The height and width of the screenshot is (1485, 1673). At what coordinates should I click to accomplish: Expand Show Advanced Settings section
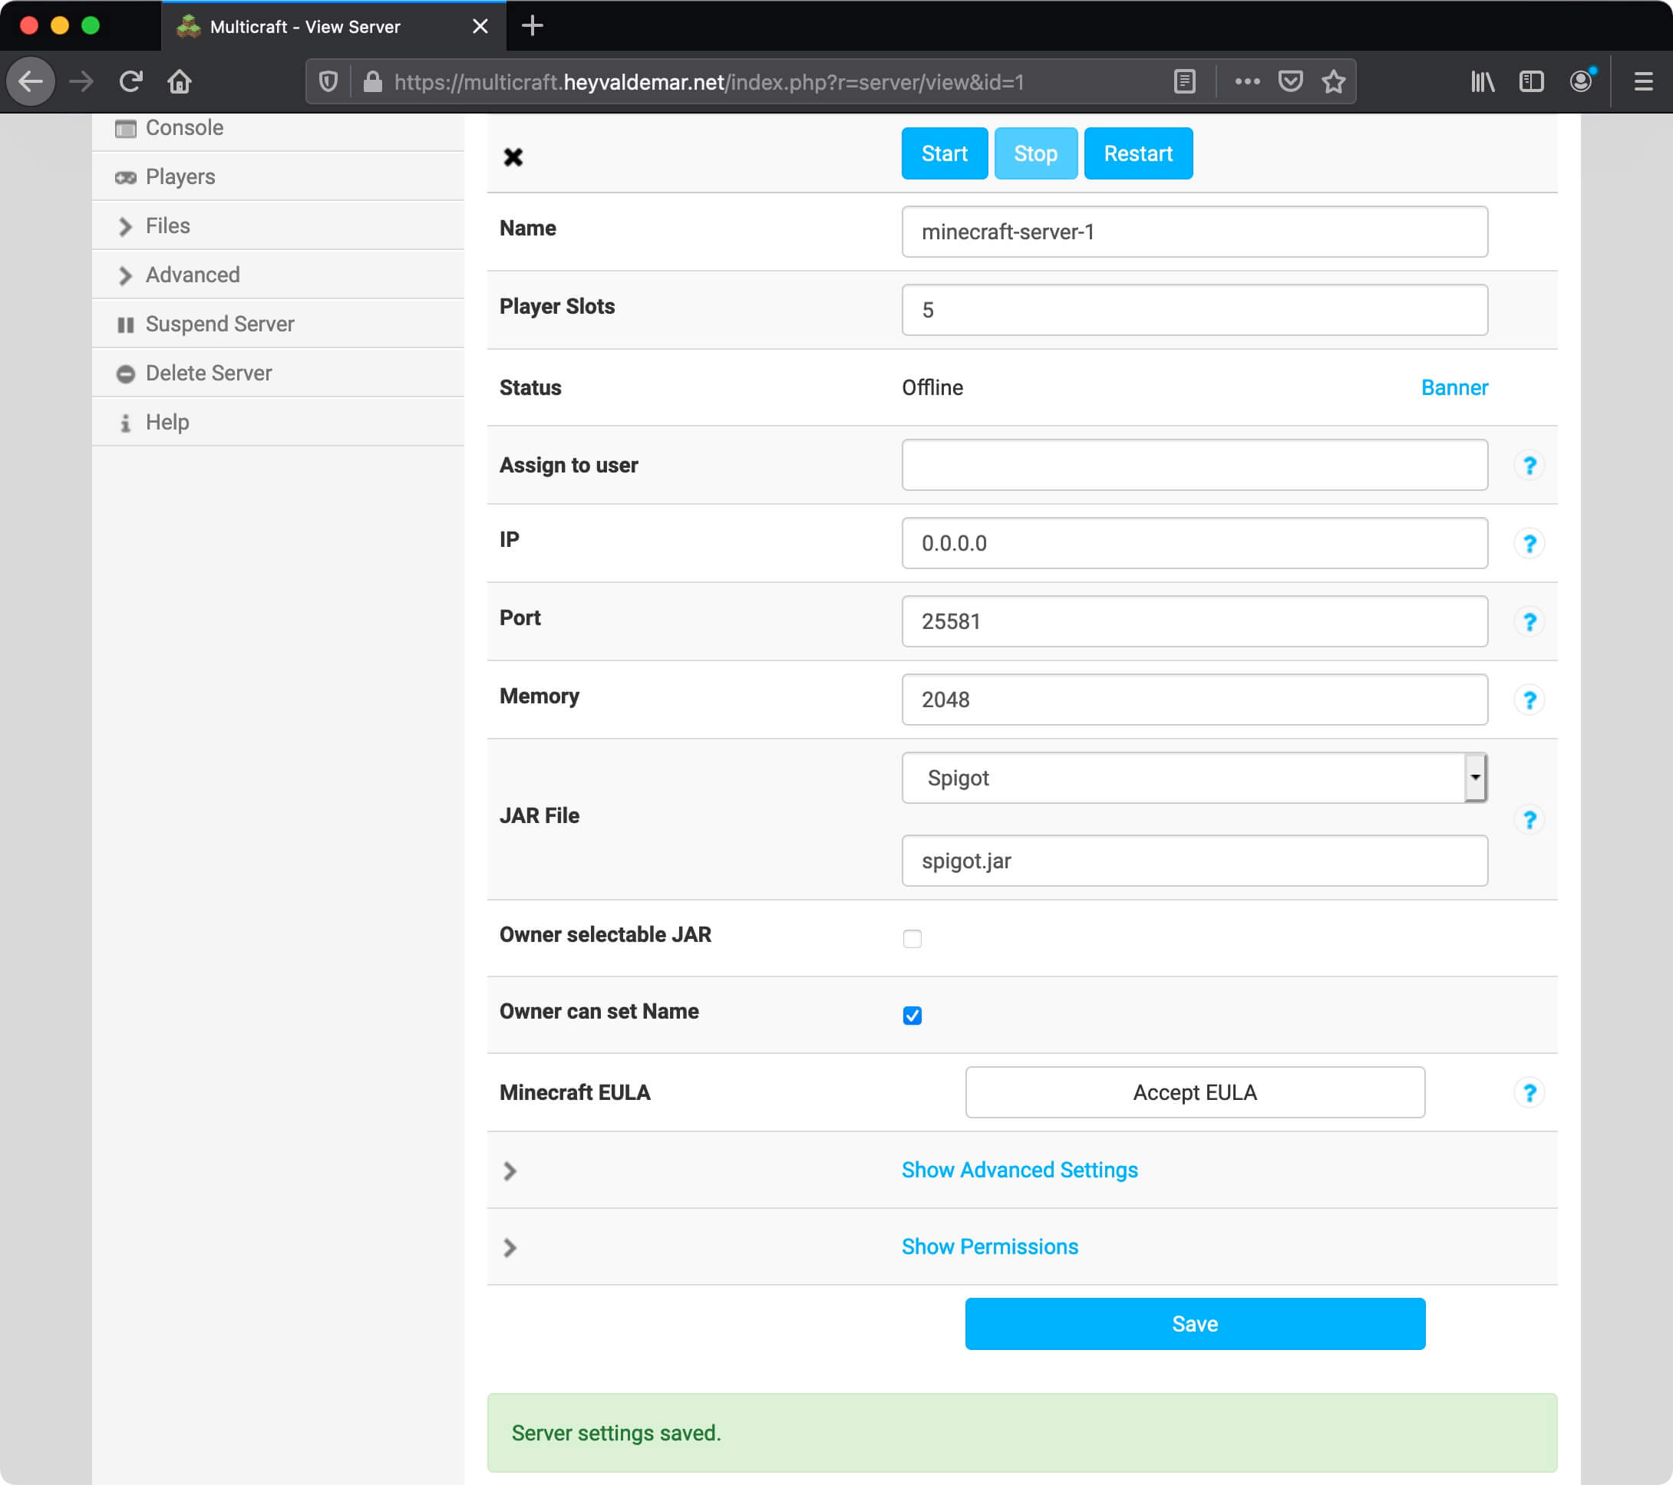click(x=1021, y=1171)
